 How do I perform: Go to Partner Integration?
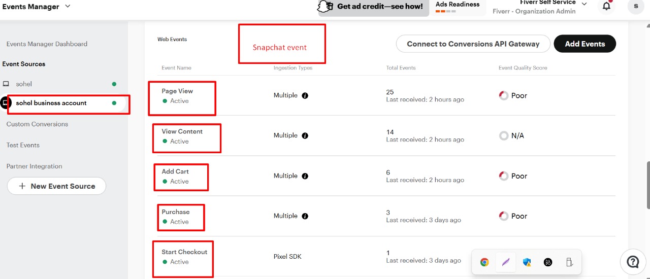(34, 166)
